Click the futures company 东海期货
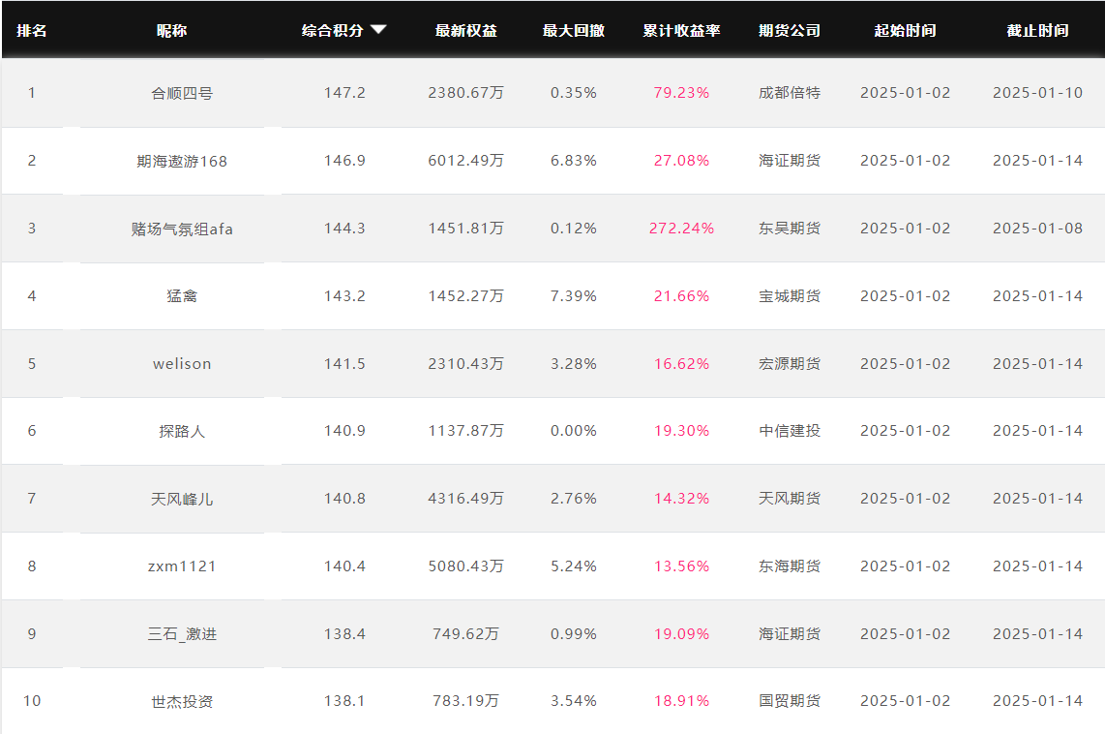Screen dimensions: 1105x734 tap(790, 566)
